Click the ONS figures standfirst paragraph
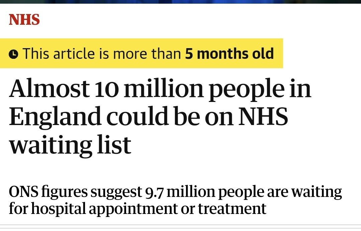 point(175,200)
